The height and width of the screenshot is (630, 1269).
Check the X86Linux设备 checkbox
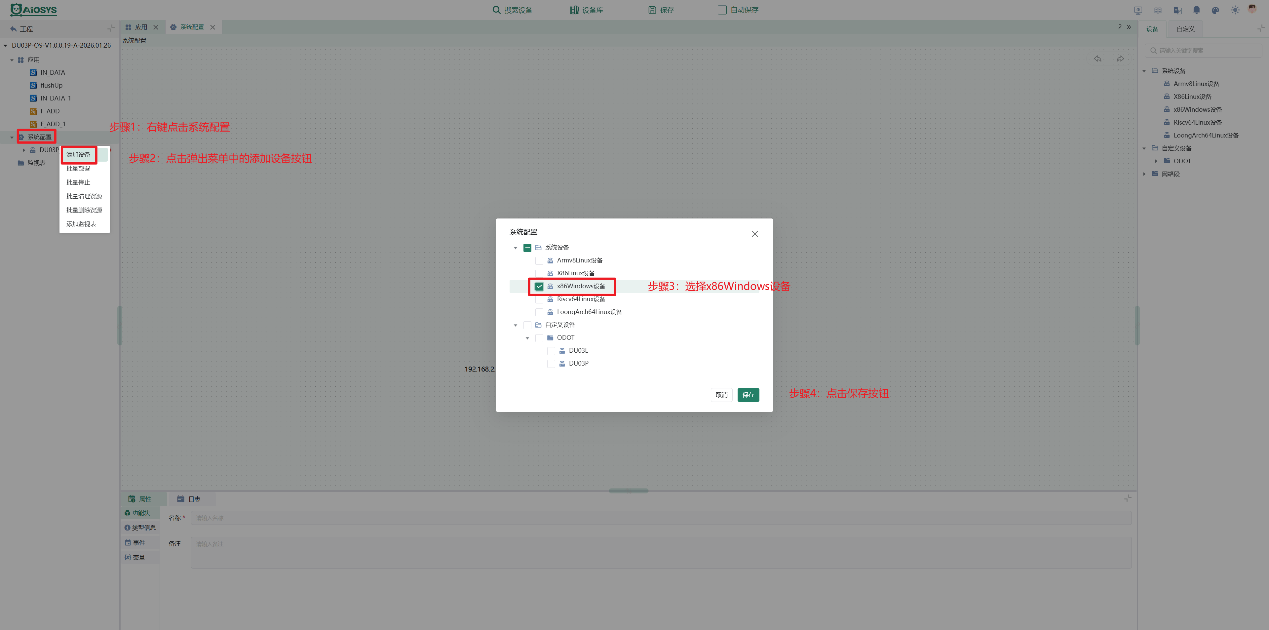tap(539, 273)
